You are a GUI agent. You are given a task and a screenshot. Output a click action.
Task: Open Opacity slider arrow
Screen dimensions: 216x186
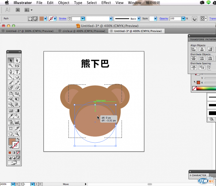[183, 19]
